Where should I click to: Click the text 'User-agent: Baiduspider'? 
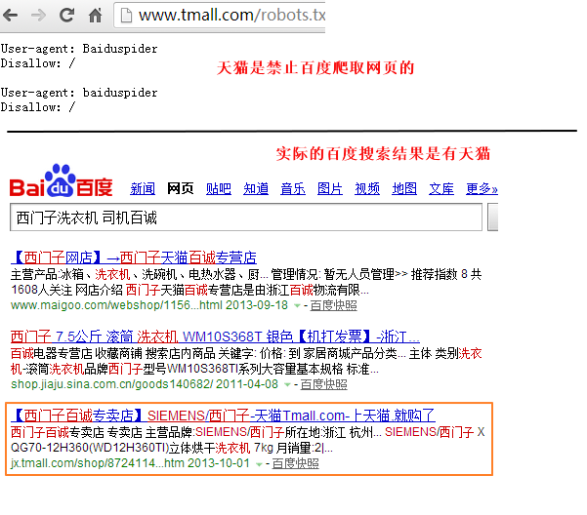pyautogui.click(x=79, y=49)
